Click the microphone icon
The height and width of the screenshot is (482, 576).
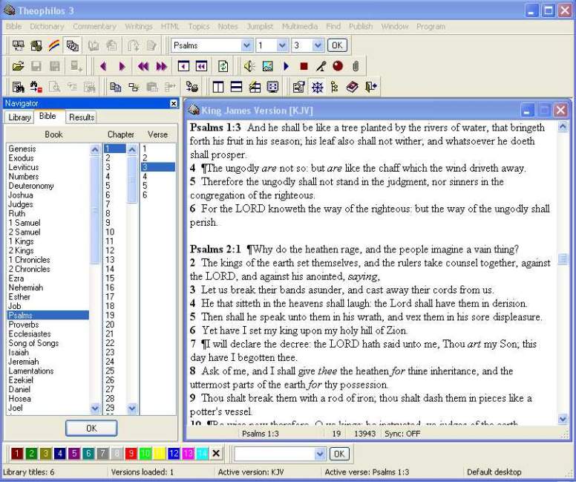point(321,66)
